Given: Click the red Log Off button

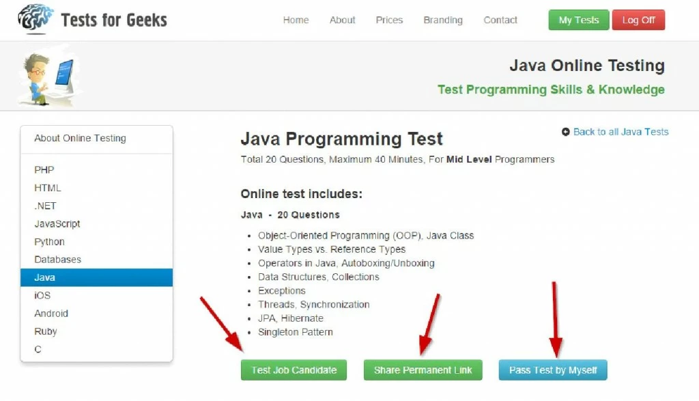Looking at the screenshot, I should point(638,20).
